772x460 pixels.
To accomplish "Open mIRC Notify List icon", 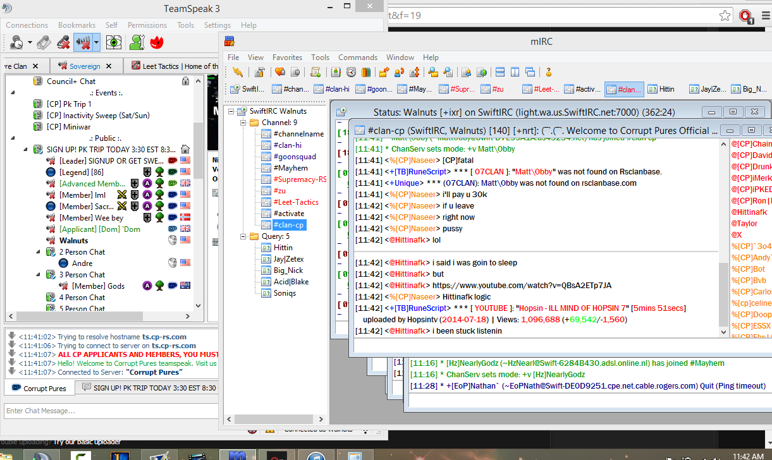I will click(x=466, y=72).
